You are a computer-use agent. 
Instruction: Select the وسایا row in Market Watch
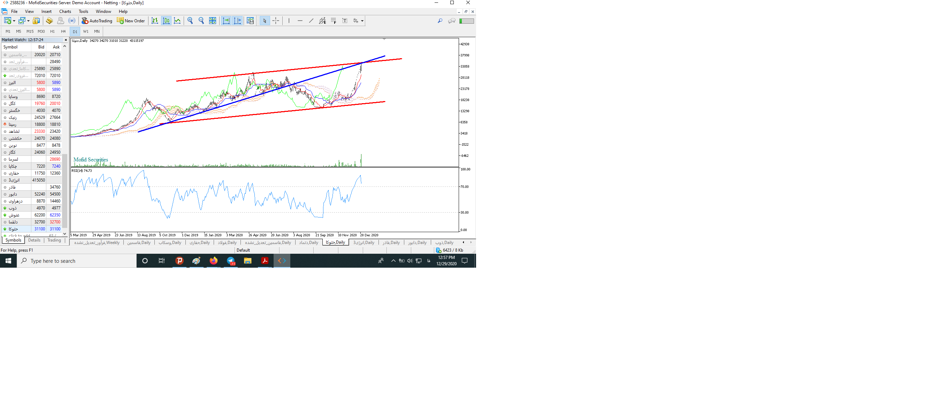(x=32, y=97)
